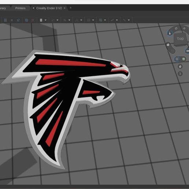
Task: Click the four-square arrange toolbar icon
Action: coord(89,20)
